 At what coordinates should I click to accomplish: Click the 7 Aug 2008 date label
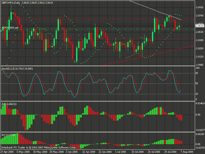[x=187, y=152]
